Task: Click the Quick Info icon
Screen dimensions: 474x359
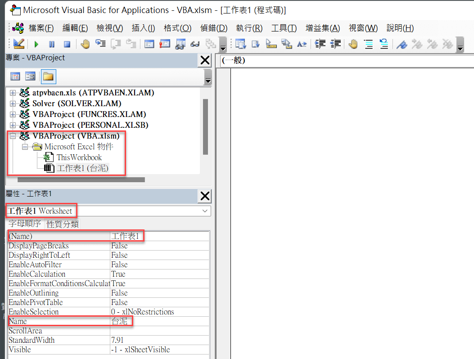Action: pyautogui.click(x=271, y=44)
